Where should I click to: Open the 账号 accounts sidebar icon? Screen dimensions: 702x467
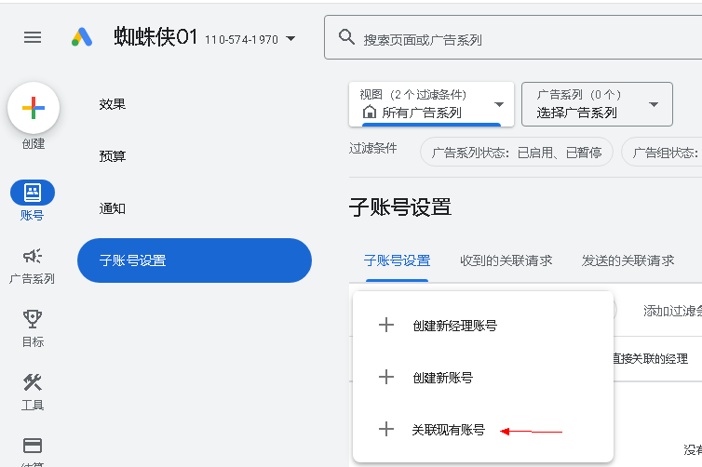[33, 193]
